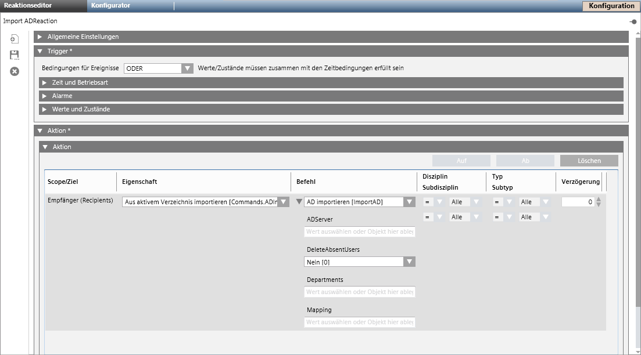
Task: Open the AD importieren command dropdown
Action: click(410, 202)
